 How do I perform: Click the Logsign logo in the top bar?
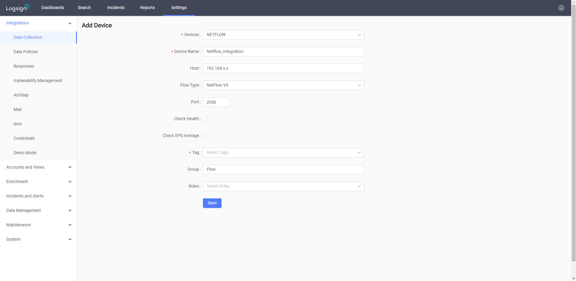pos(17,8)
